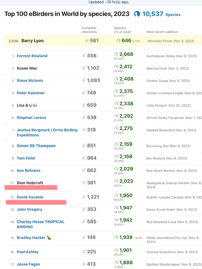This screenshot has height=269, width=202.
Task: Open Paul Ashley profile link
Action: click(28, 252)
